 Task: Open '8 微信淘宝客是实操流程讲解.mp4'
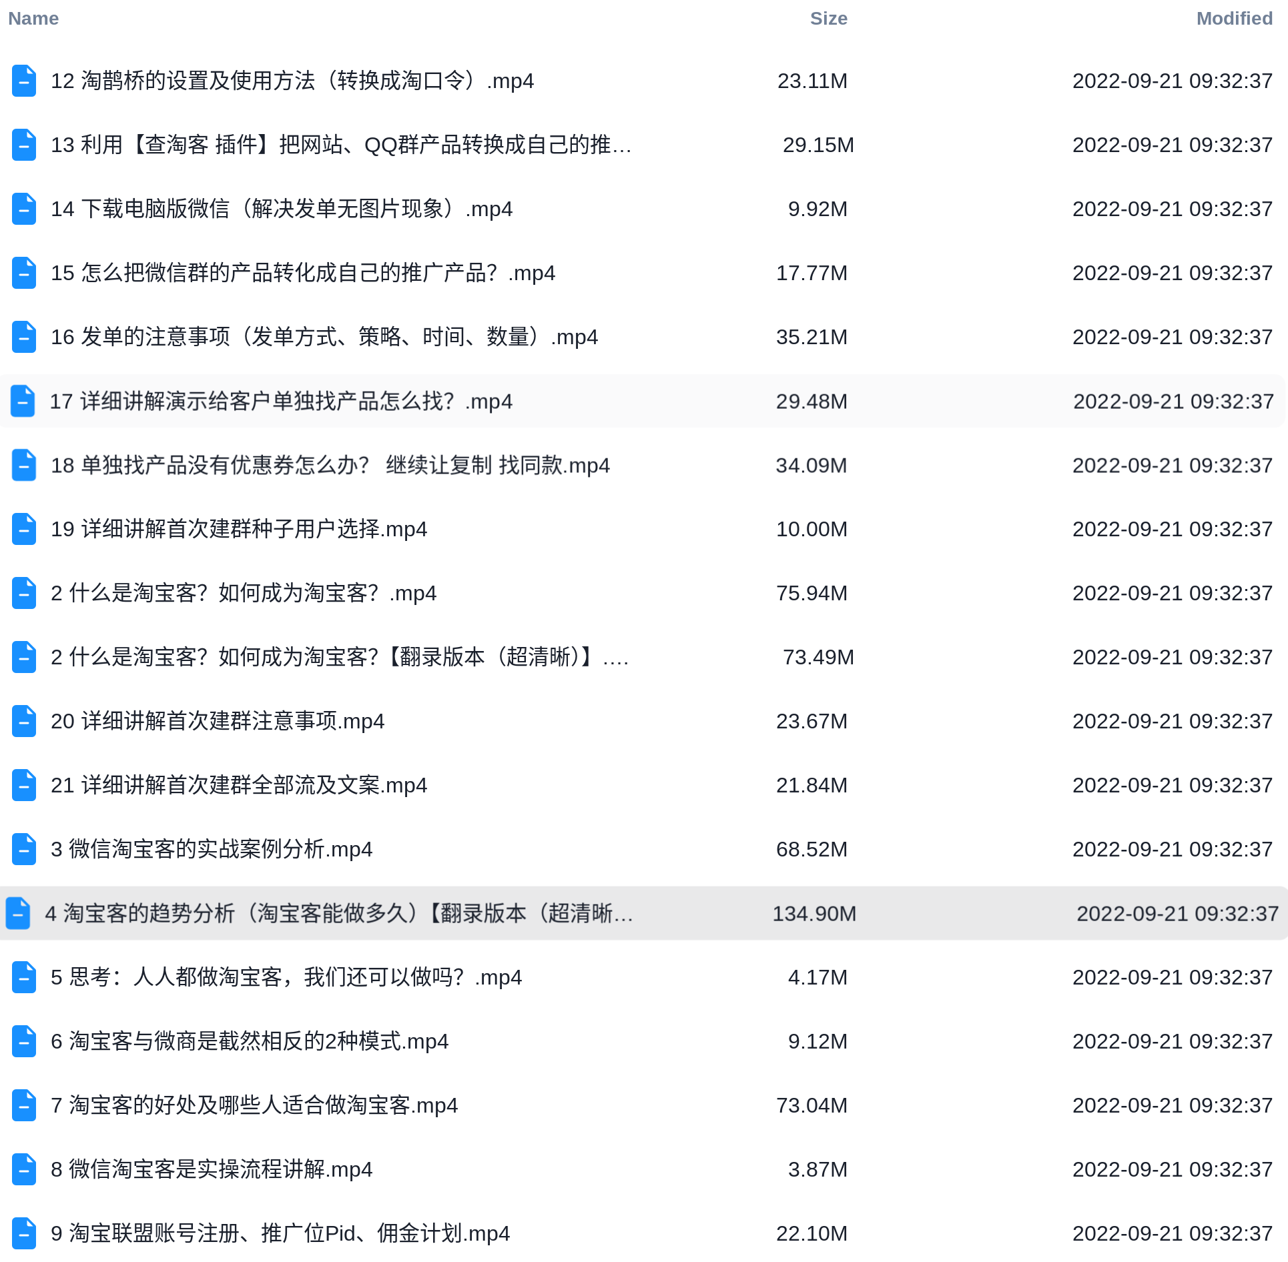click(x=212, y=1169)
